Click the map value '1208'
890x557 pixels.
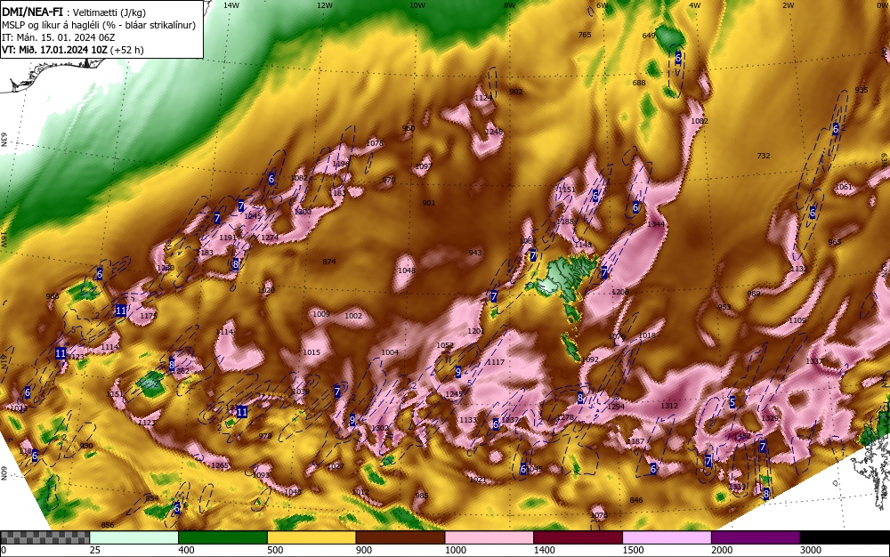pyautogui.click(x=619, y=292)
